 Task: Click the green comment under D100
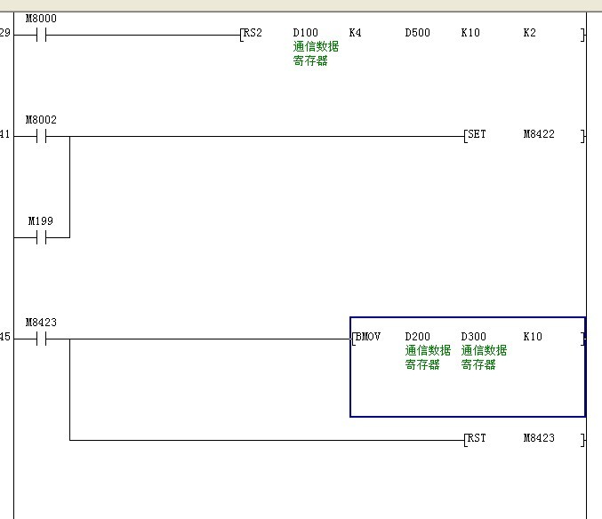pos(315,53)
